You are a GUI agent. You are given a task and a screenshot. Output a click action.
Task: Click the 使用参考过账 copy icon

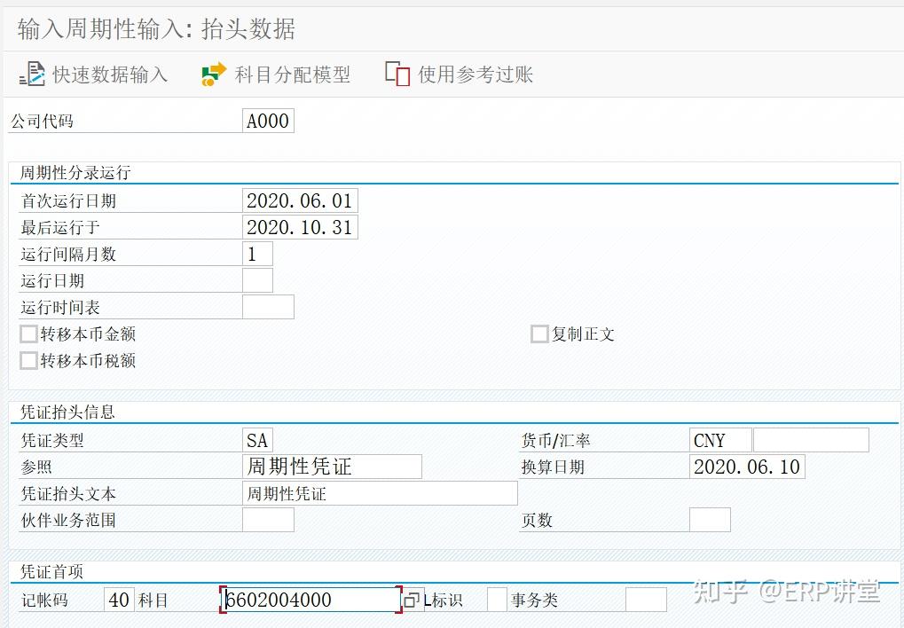click(396, 73)
